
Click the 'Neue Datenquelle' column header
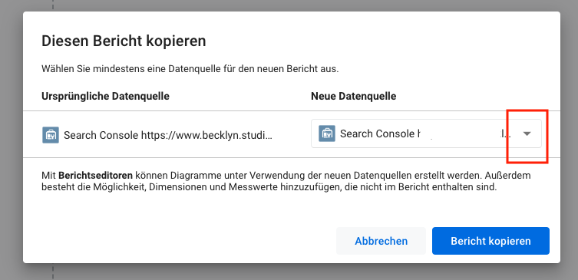[354, 96]
